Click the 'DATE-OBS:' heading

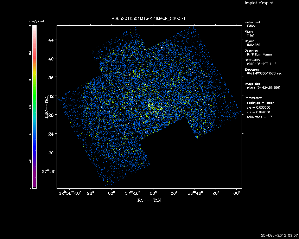(253, 60)
